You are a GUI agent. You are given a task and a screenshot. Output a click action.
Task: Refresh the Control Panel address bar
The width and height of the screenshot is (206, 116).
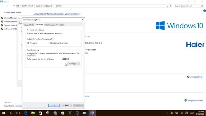[x=170, y=6]
